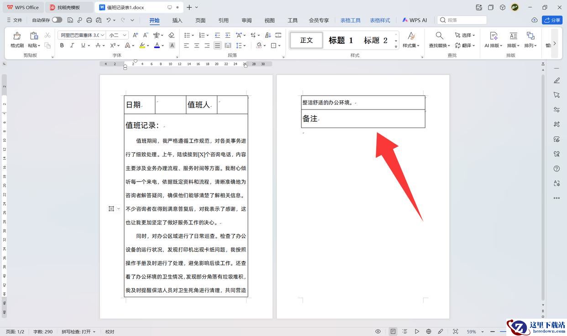This screenshot has height=336, width=567.
Task: Open the 表格工具 ribbon tab
Action: click(350, 20)
